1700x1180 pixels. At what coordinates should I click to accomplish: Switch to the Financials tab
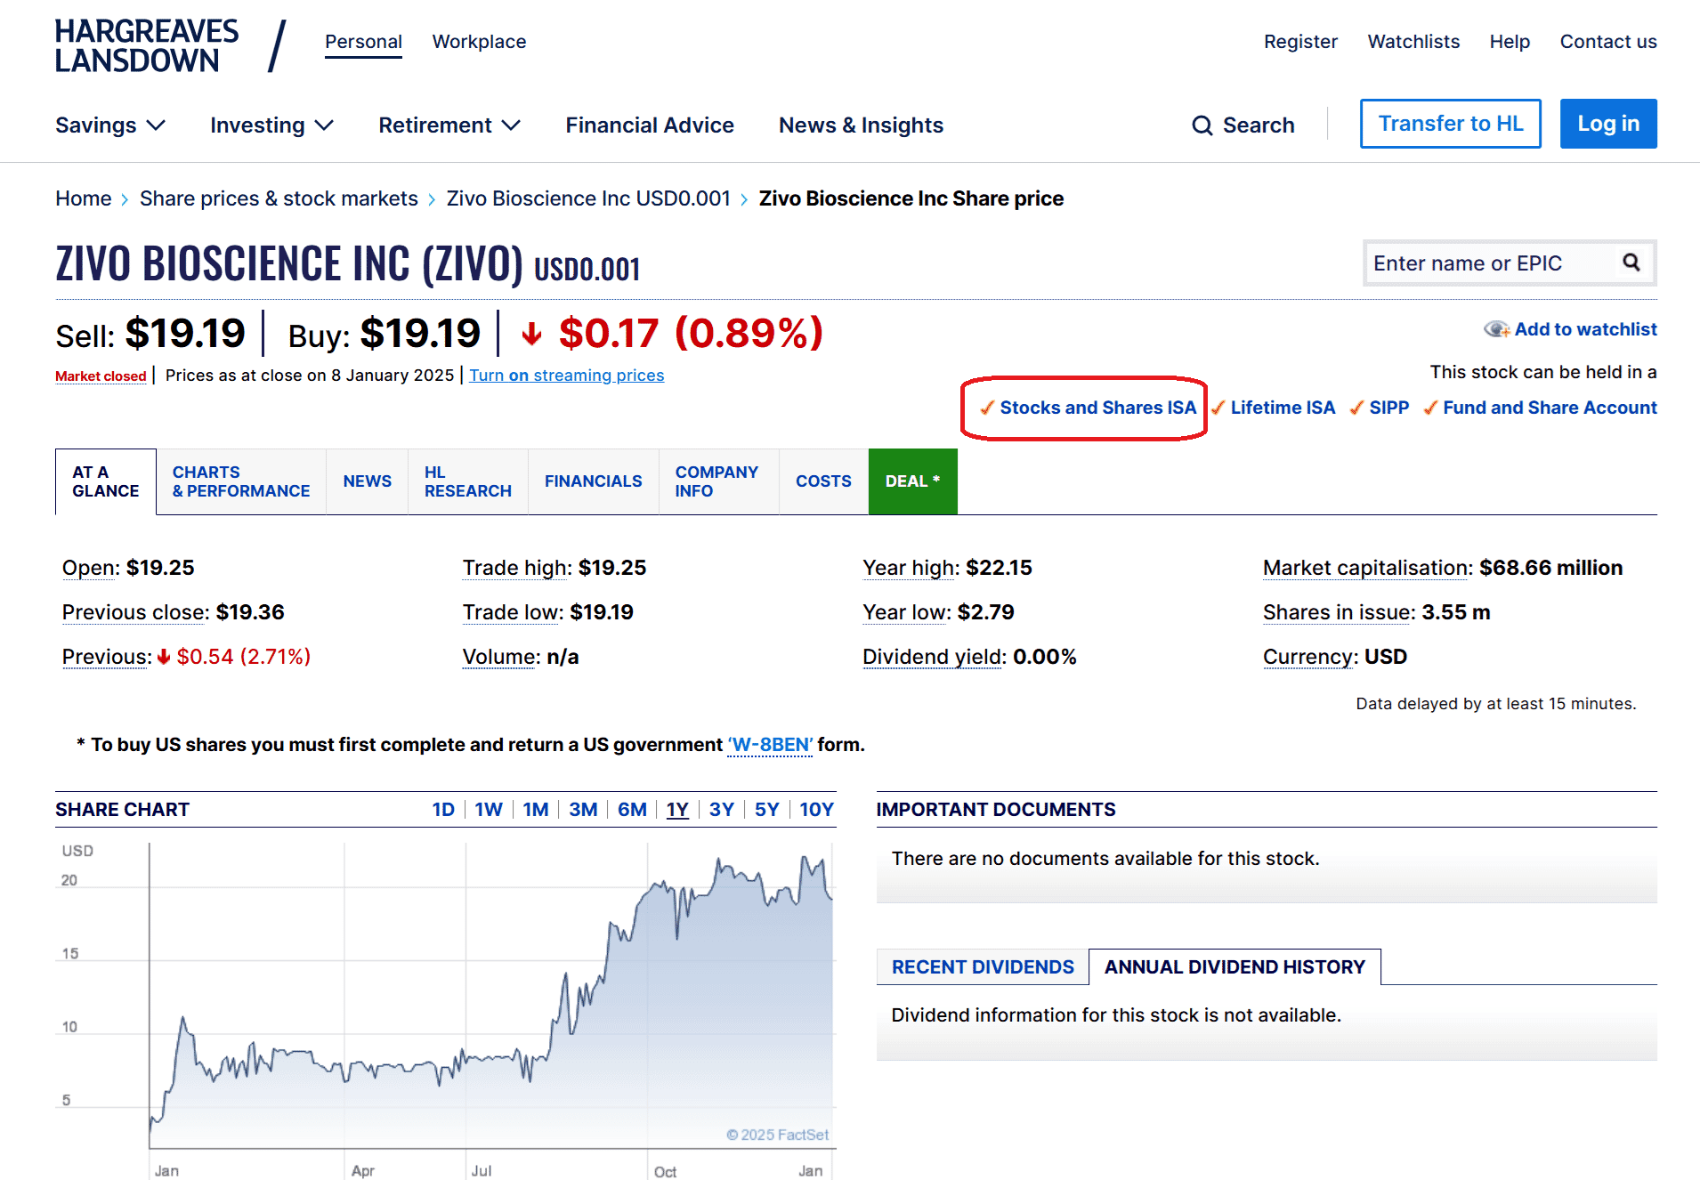pos(593,481)
